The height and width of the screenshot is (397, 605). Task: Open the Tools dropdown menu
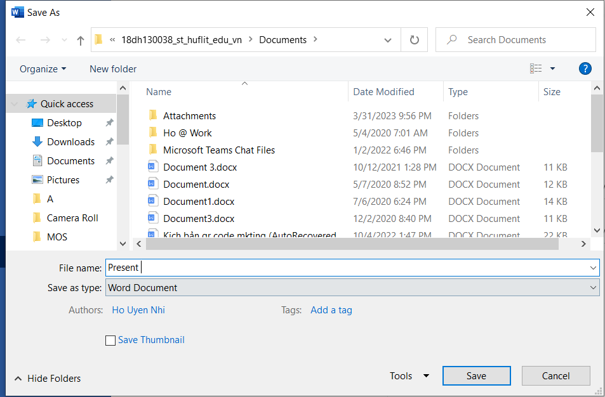click(409, 376)
